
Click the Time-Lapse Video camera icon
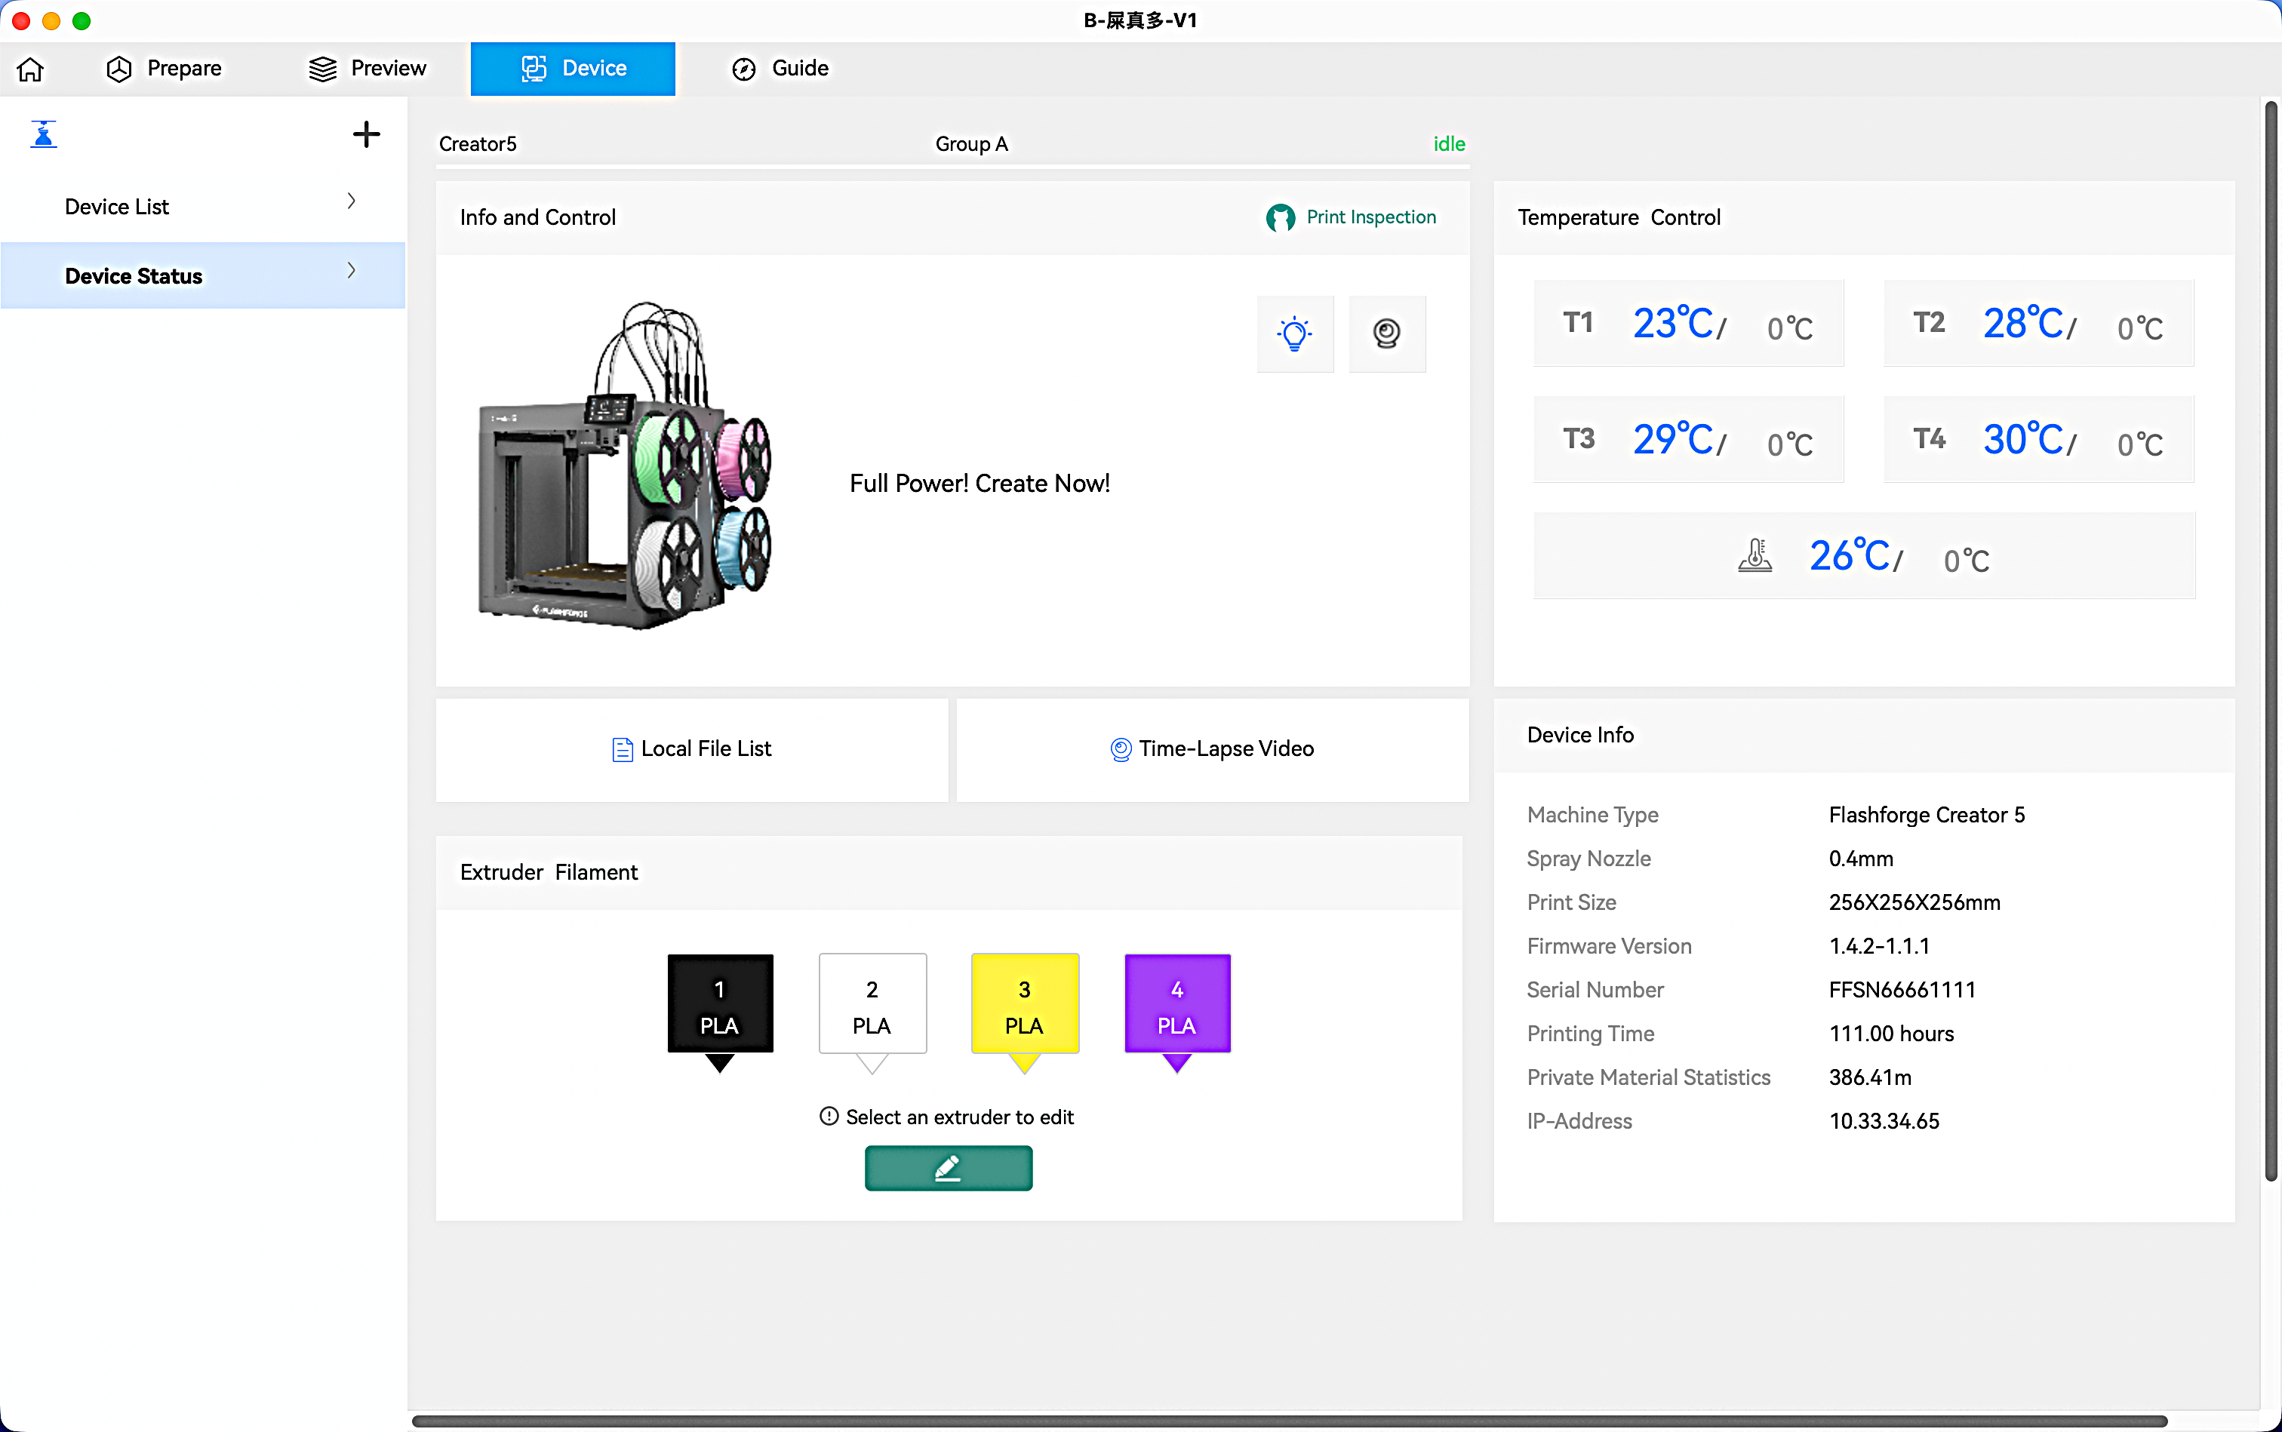coord(1121,749)
